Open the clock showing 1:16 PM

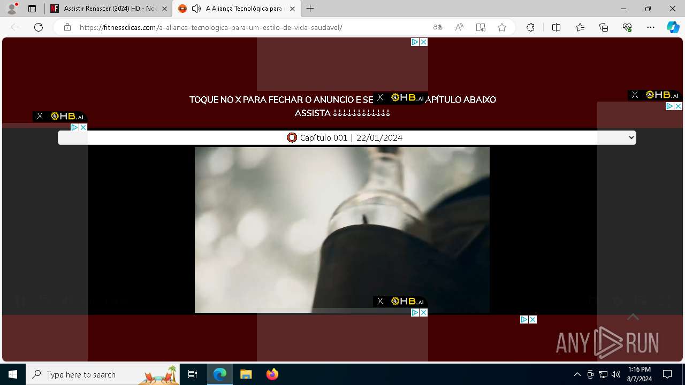pos(640,374)
